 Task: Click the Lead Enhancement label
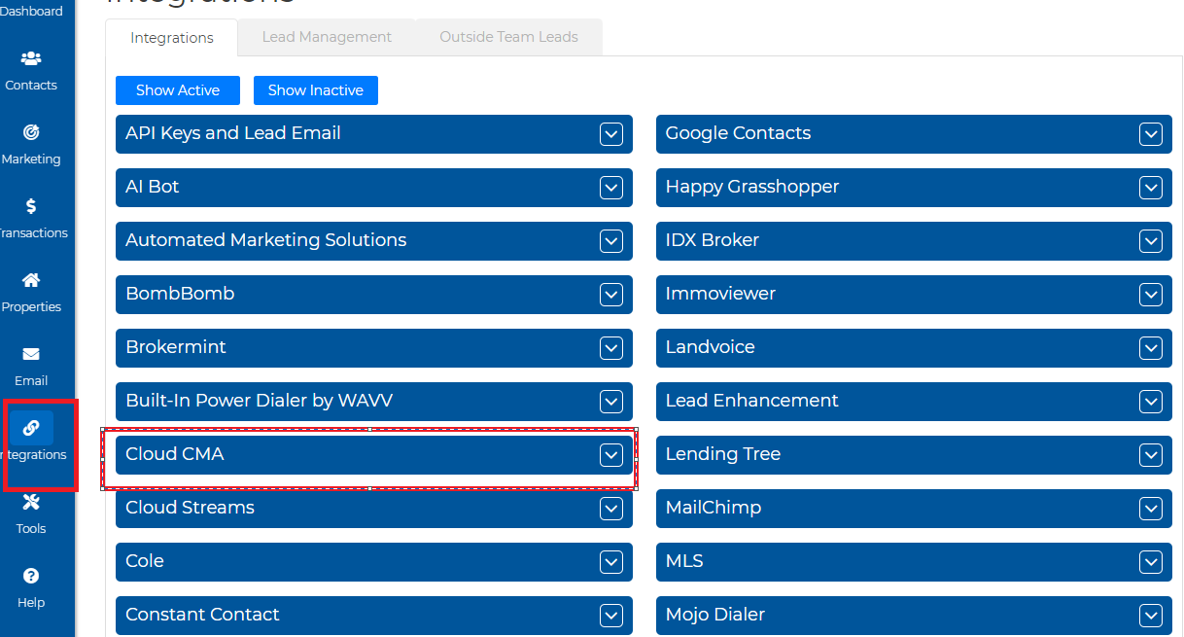click(752, 401)
